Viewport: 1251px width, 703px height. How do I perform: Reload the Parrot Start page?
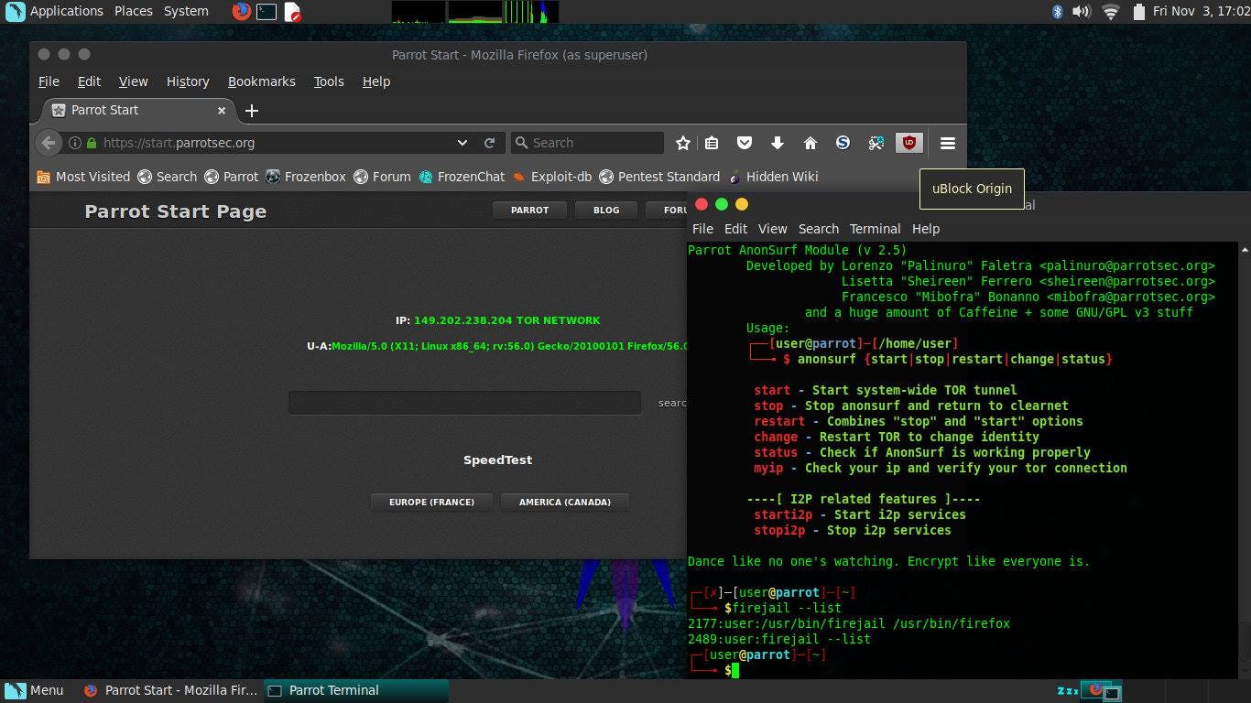491,143
